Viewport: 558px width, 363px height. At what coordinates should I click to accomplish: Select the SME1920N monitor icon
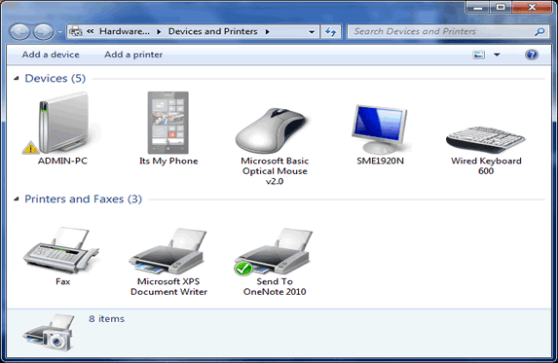point(380,129)
